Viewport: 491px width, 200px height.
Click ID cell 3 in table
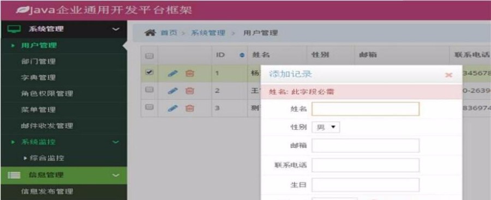pyautogui.click(x=218, y=108)
